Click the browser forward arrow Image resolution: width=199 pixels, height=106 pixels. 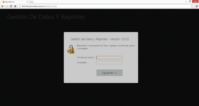pyautogui.click(x=7, y=6)
